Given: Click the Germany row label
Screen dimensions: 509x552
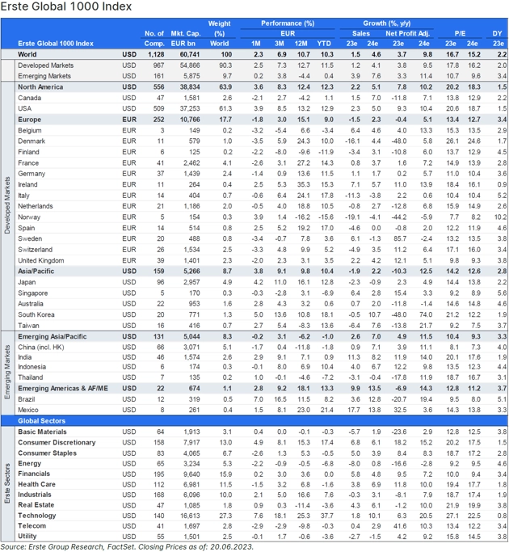Looking at the screenshot, I should 32,174.
